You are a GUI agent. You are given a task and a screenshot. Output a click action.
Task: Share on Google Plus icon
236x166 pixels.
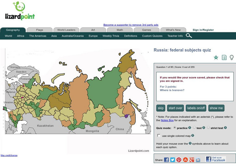click(191, 160)
